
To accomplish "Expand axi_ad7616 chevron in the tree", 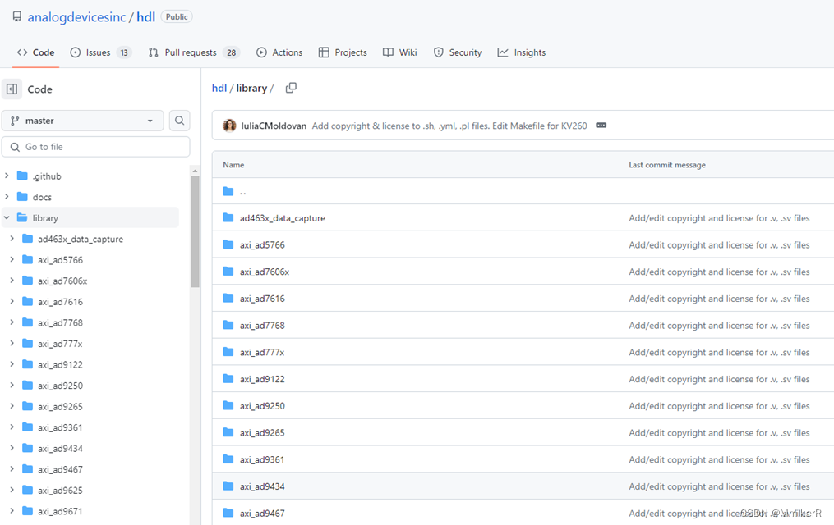I will [12, 302].
